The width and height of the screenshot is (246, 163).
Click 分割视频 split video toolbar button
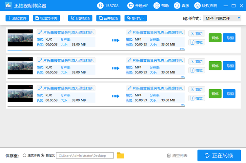point(80,18)
